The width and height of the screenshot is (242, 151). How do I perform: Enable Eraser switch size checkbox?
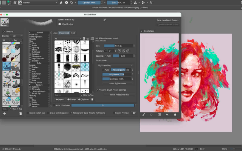[28, 113]
